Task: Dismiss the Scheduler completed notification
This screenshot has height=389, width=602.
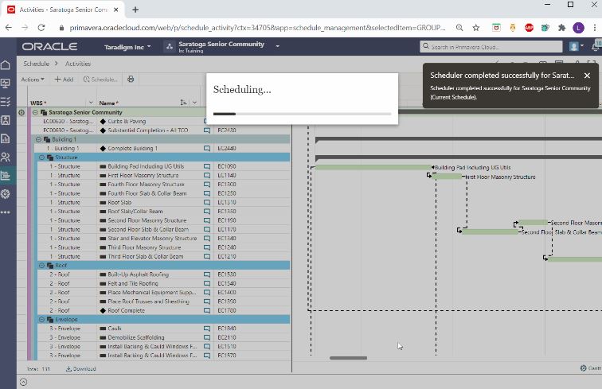Action: coord(587,76)
